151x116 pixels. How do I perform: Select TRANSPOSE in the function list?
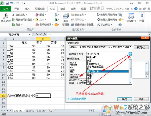pyautogui.click(x=75, y=75)
